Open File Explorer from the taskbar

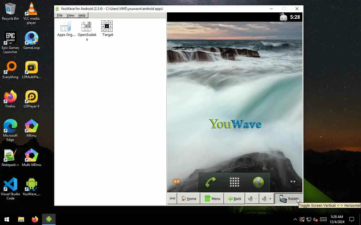tap(21, 219)
